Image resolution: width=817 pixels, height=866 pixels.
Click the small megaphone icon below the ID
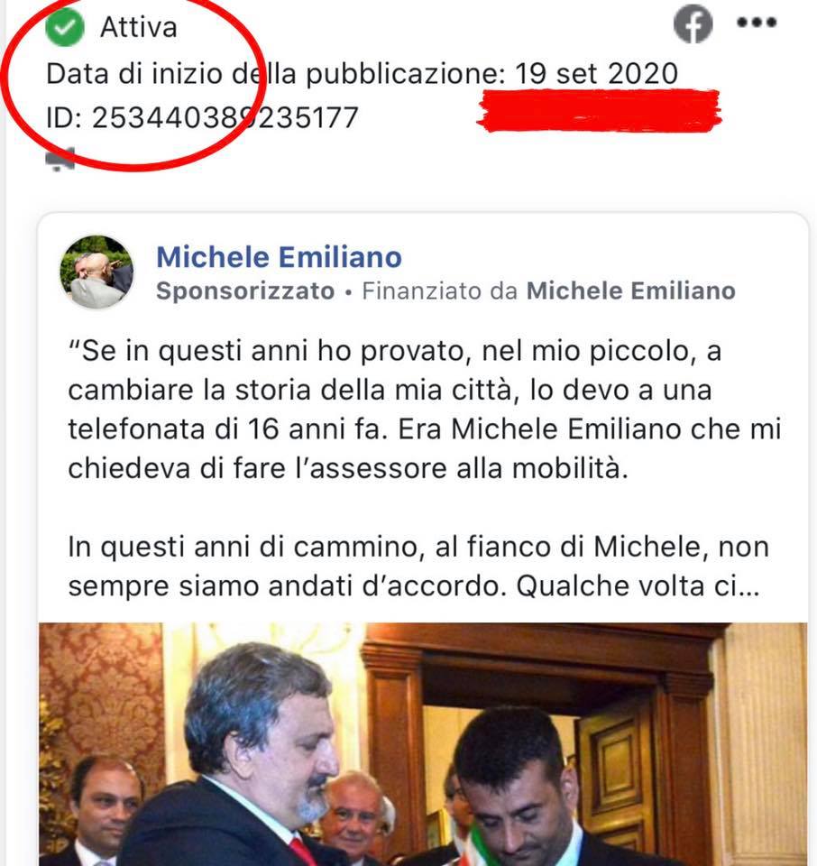[x=60, y=160]
